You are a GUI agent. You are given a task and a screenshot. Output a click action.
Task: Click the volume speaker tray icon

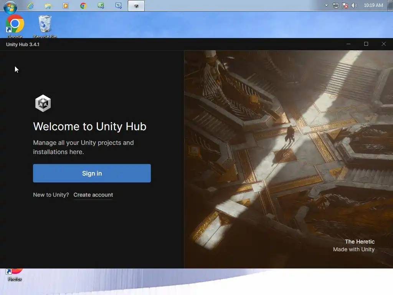(354, 5)
